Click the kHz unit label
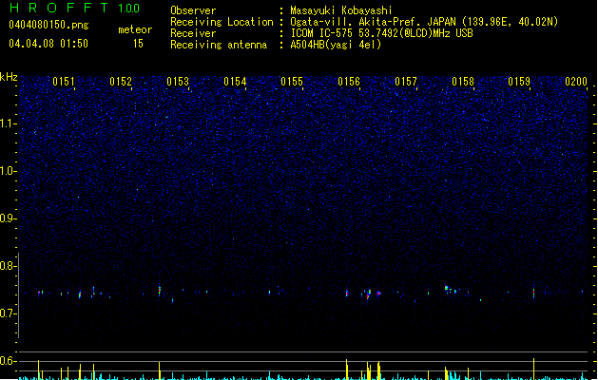The height and width of the screenshot is (380, 598). pyautogui.click(x=9, y=77)
